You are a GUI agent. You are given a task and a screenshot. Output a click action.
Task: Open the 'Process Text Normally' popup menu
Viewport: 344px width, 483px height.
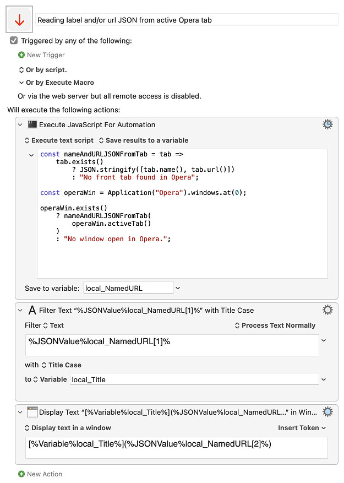coord(275,325)
